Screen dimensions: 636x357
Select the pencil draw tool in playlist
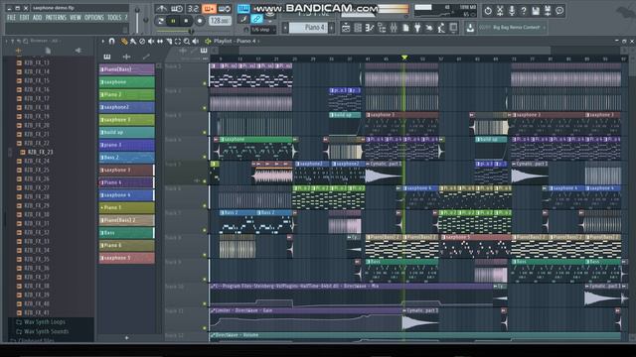[124, 41]
